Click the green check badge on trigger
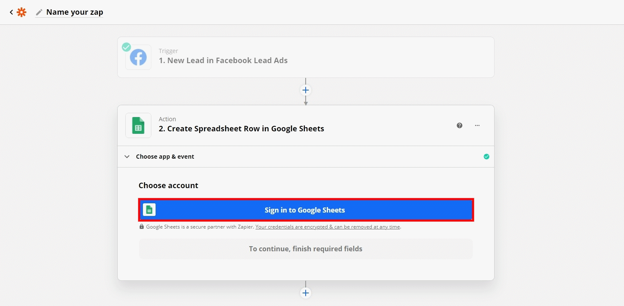The image size is (624, 306). pos(126,47)
